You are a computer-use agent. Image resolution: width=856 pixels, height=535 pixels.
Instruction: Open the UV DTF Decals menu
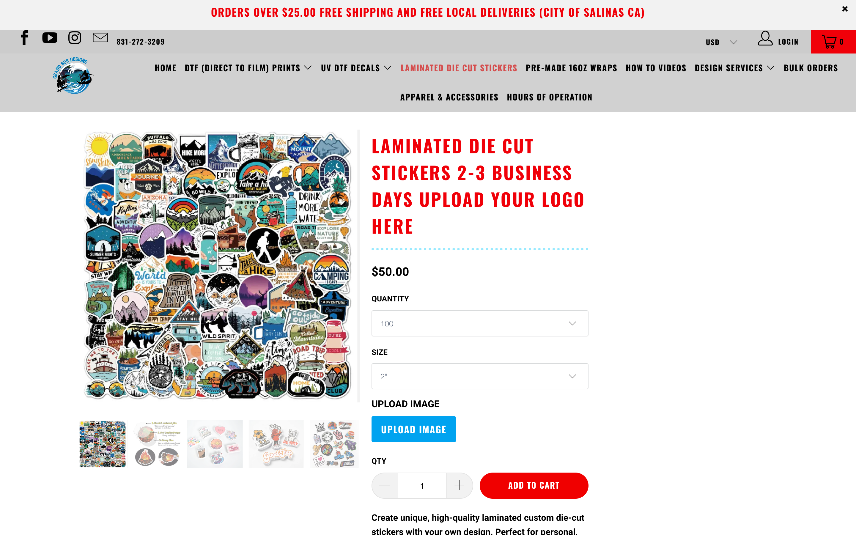(356, 68)
